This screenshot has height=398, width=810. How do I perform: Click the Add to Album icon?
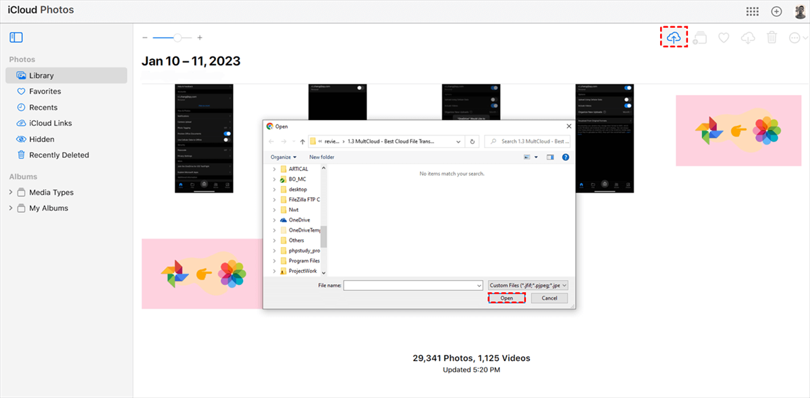699,38
